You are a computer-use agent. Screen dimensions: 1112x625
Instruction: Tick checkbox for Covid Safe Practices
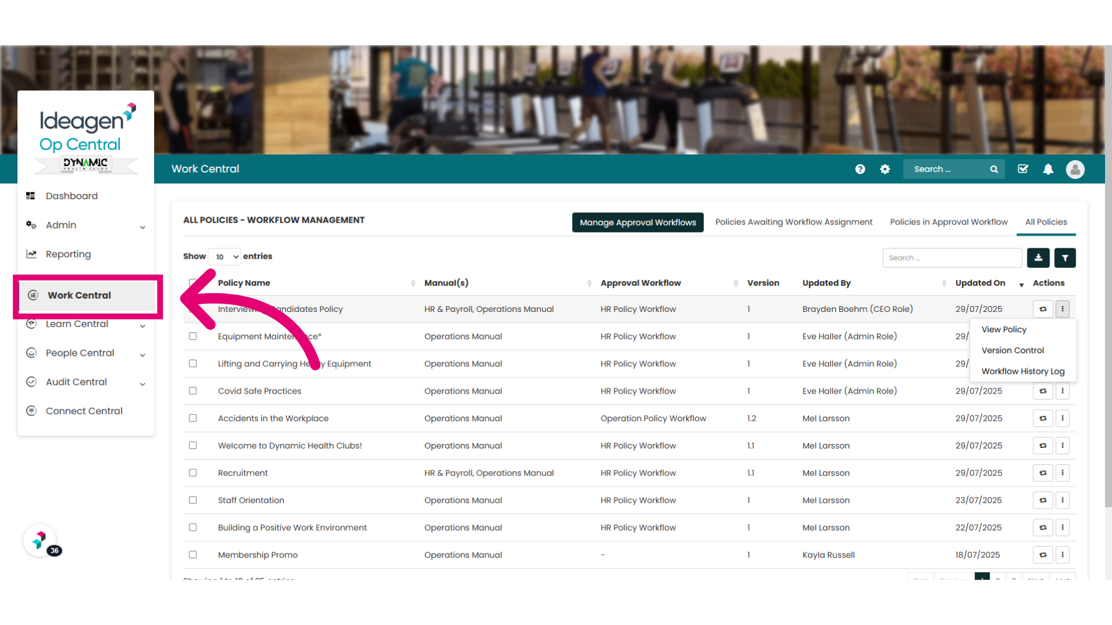(x=193, y=391)
